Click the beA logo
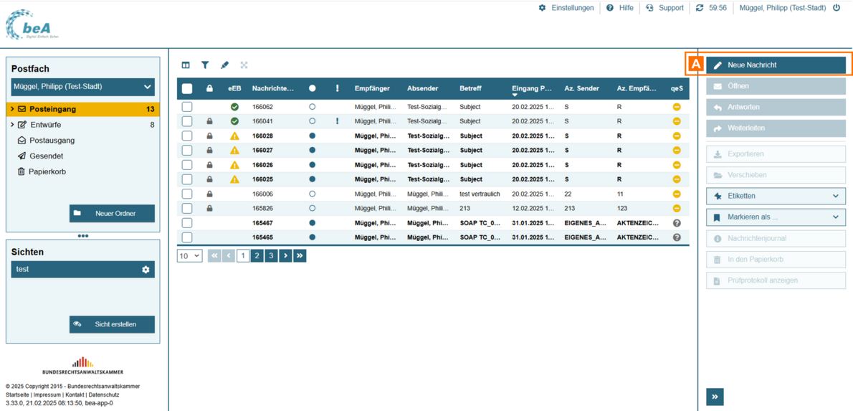Screen dimensions: 853x411 pyautogui.click(x=33, y=25)
